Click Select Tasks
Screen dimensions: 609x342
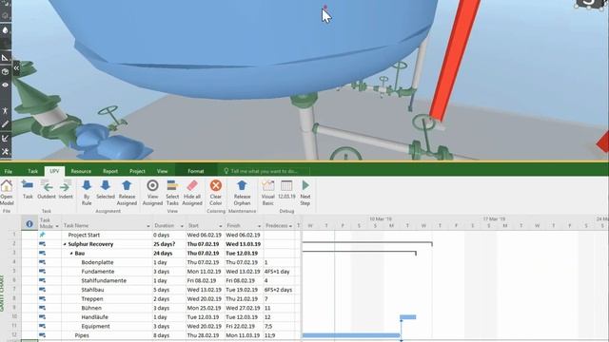pyautogui.click(x=172, y=192)
